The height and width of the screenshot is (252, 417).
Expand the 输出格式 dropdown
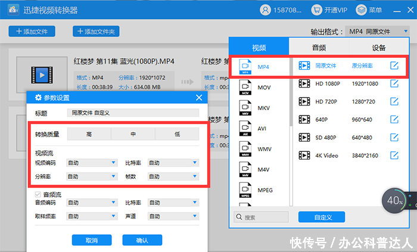click(x=377, y=32)
